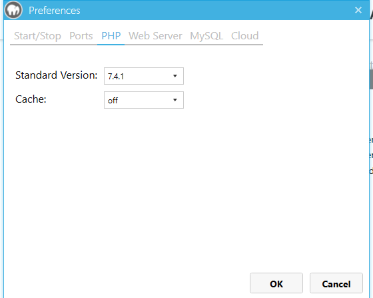373x298 pixels.
Task: Go to the Web Server tab
Action: (155, 36)
